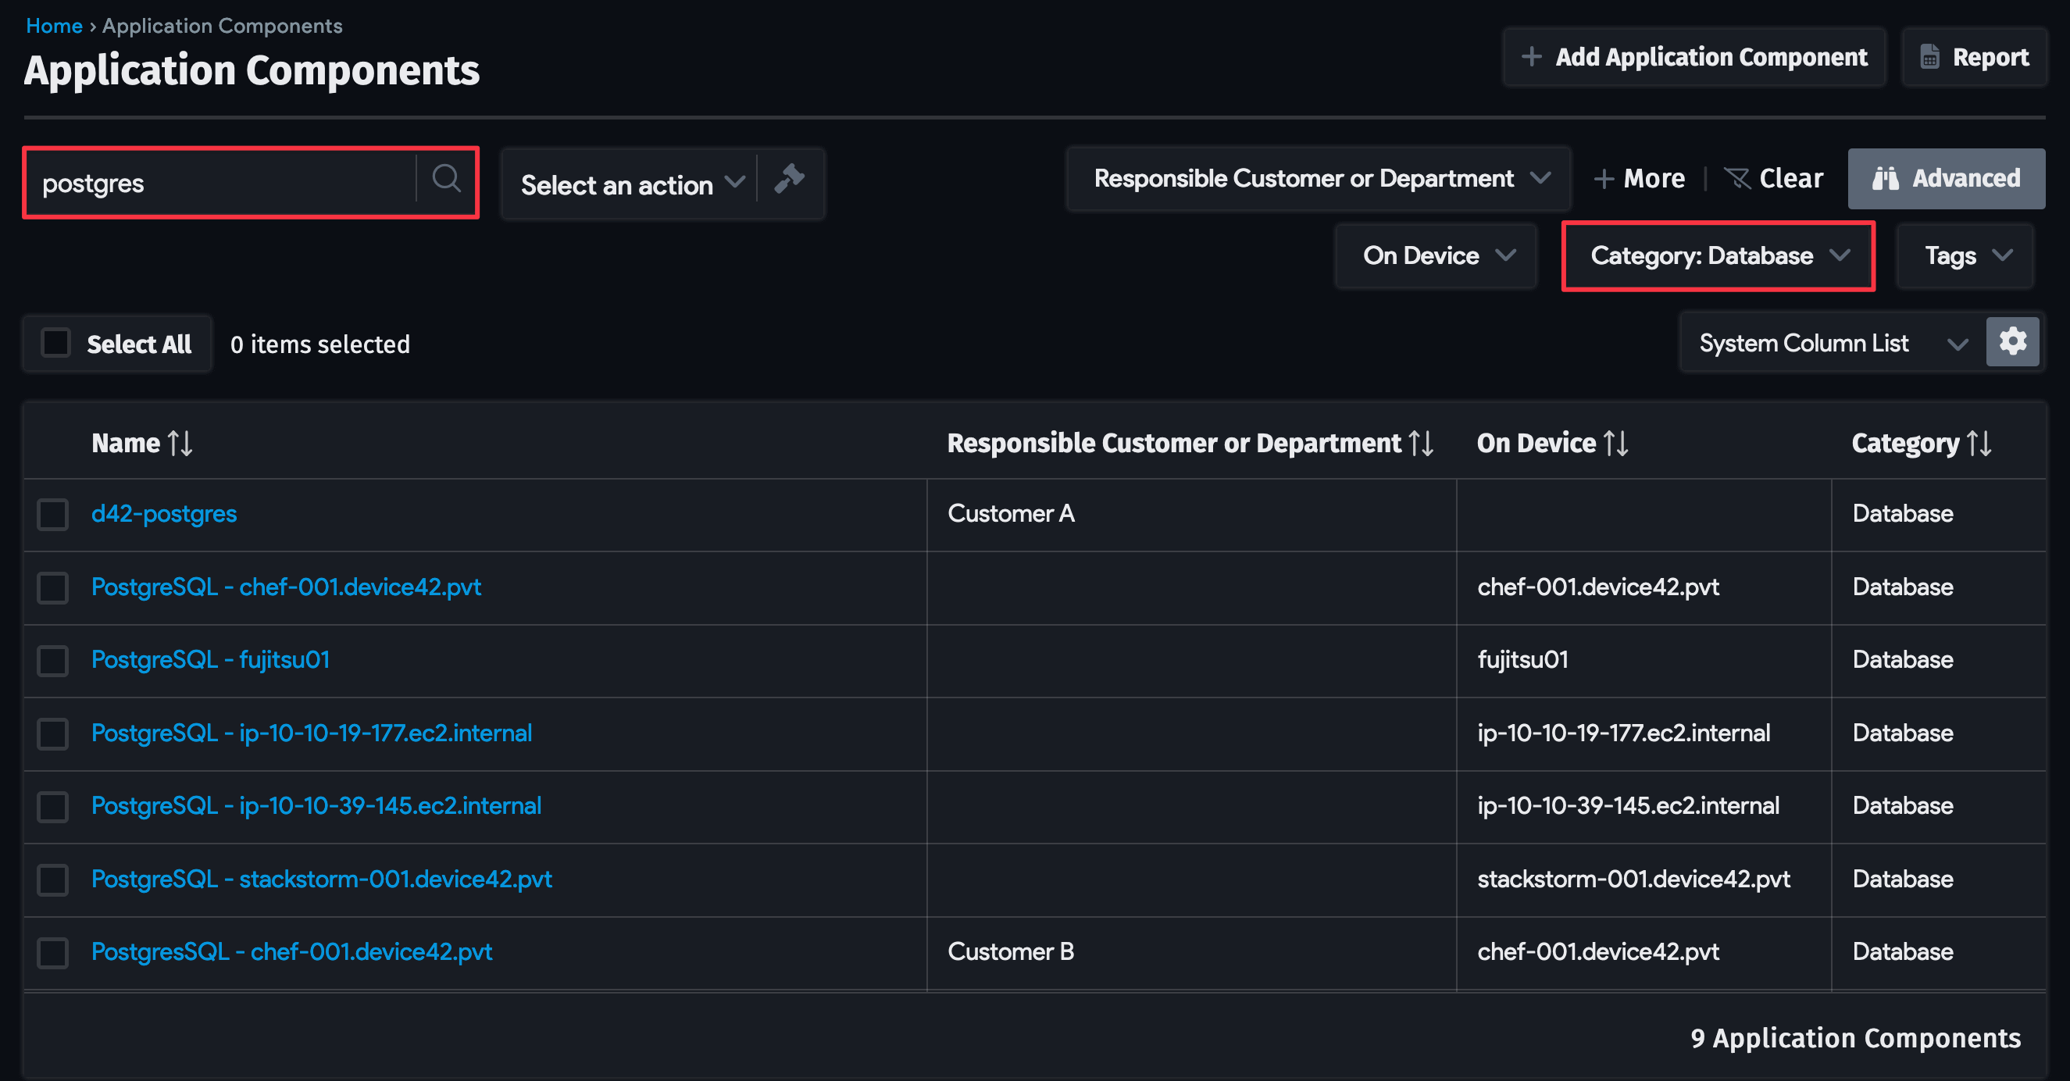Image resolution: width=2070 pixels, height=1081 pixels.
Task: Click the plus icon on Add Application Component
Action: tap(1533, 56)
